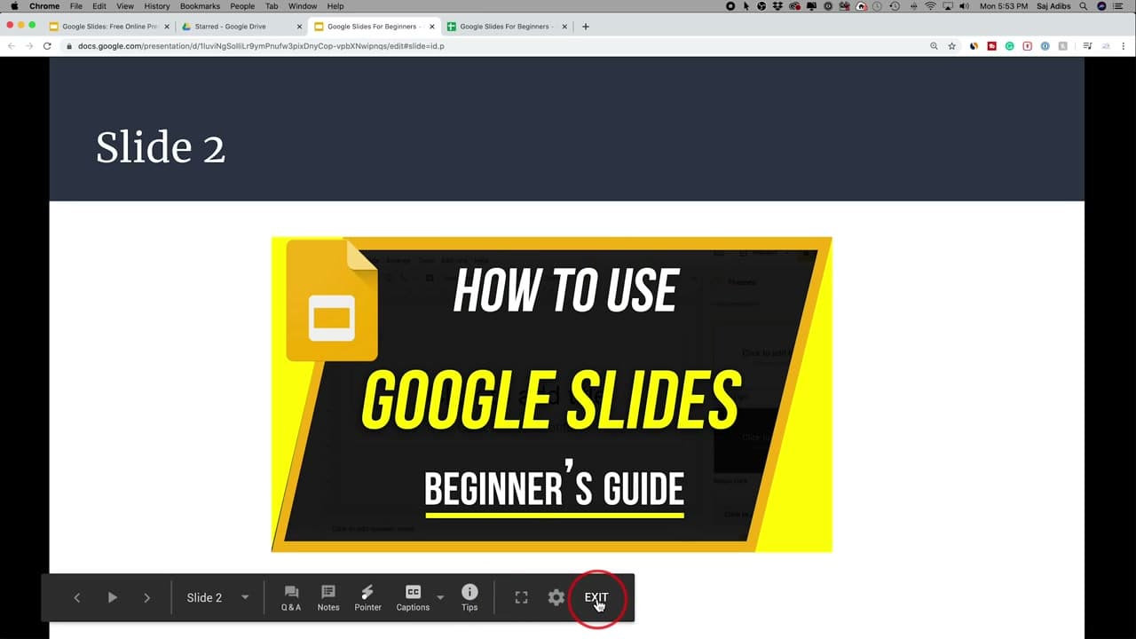Go back in browser history
This screenshot has height=639, width=1136.
[12, 46]
